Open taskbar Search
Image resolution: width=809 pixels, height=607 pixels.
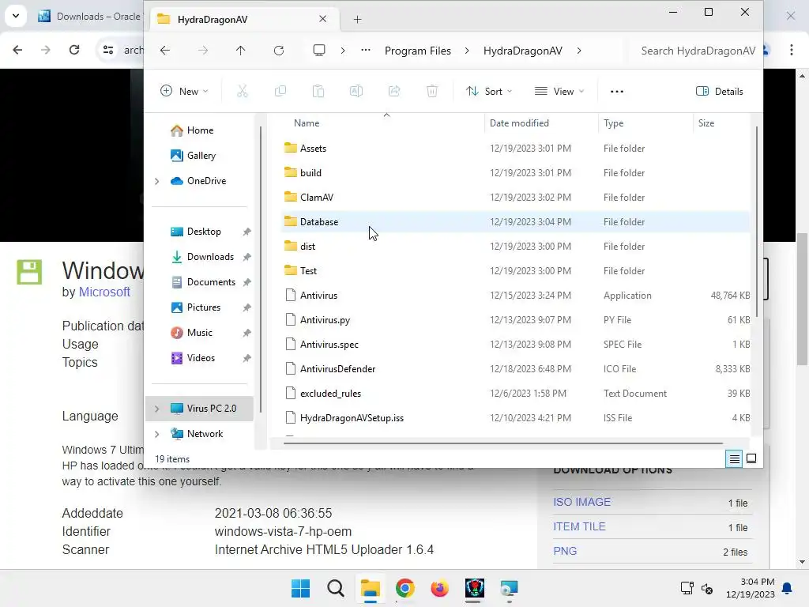(x=335, y=588)
